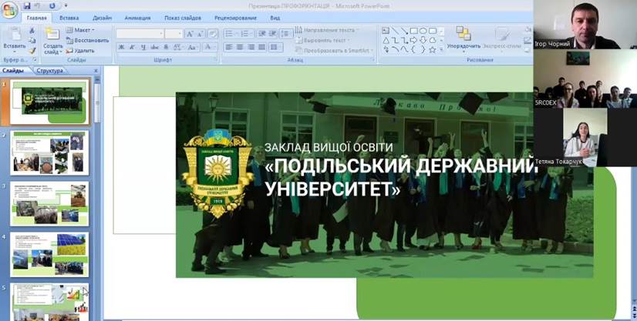Open the Упорядочить arrange tool

point(463,36)
